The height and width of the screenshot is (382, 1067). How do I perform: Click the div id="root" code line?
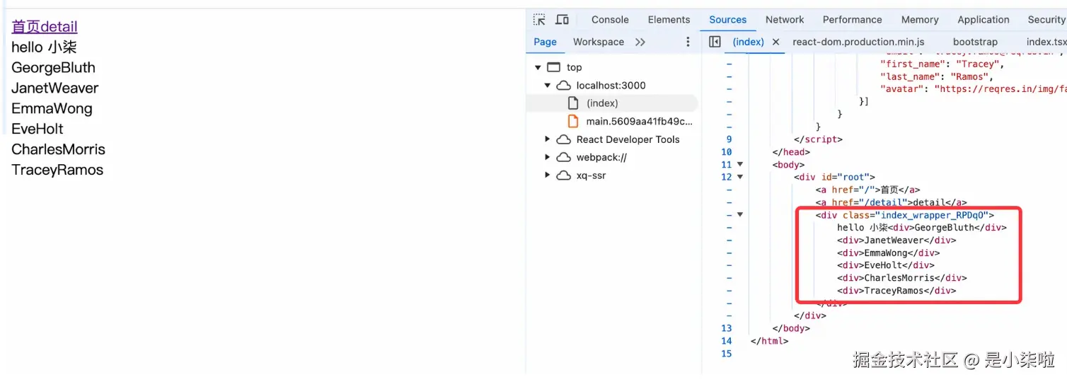click(x=835, y=178)
